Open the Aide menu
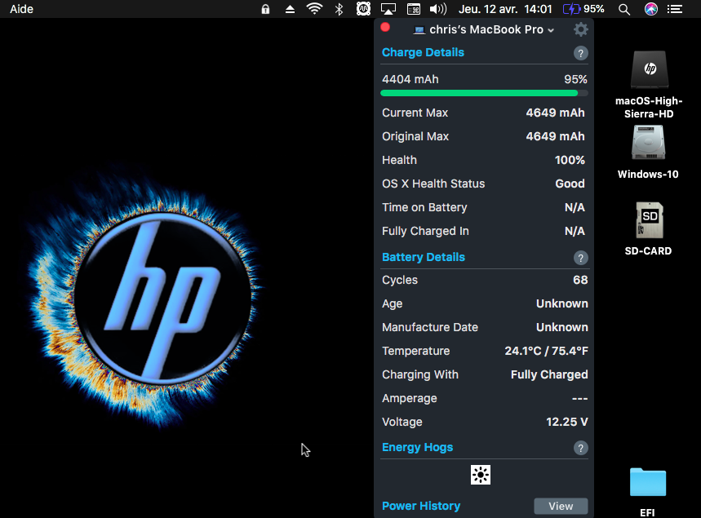Screen dimensions: 701x518 21,9
